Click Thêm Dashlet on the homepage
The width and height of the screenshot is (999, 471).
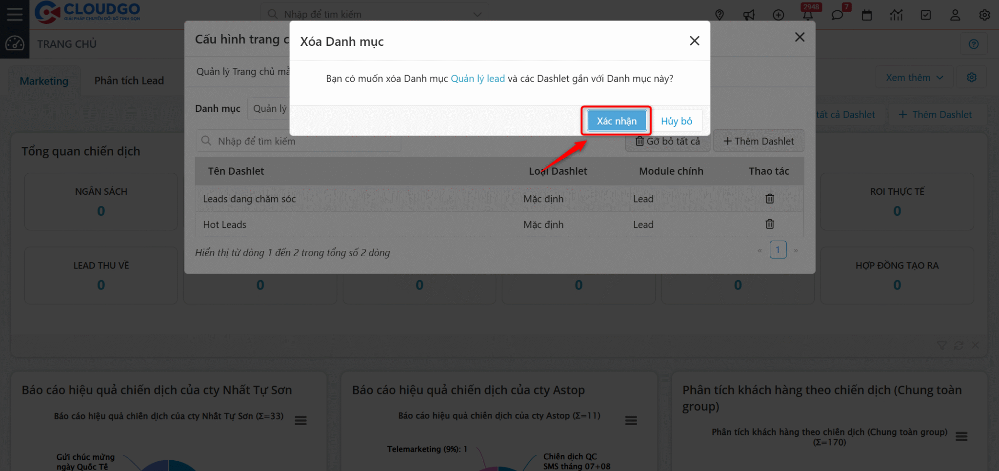tap(935, 115)
